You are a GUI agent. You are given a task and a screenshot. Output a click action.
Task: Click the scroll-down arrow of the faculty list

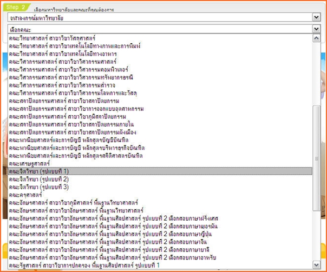[317, 266]
